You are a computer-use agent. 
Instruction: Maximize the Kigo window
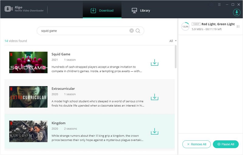click(x=233, y=5)
